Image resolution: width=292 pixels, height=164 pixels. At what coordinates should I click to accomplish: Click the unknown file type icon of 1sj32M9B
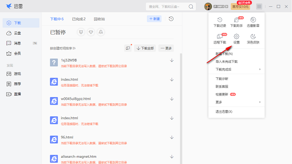click(x=54, y=62)
